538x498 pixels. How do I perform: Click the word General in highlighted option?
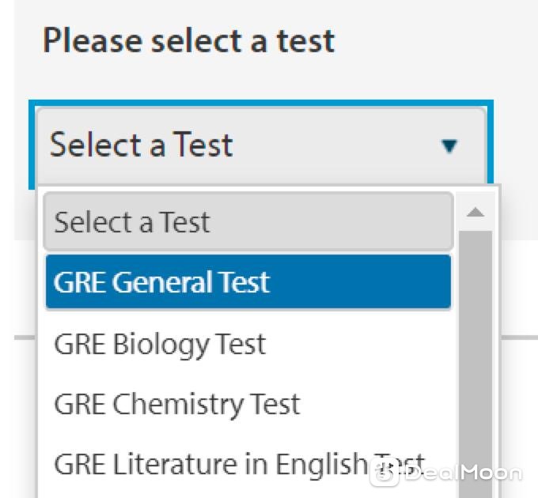pyautogui.click(x=164, y=282)
